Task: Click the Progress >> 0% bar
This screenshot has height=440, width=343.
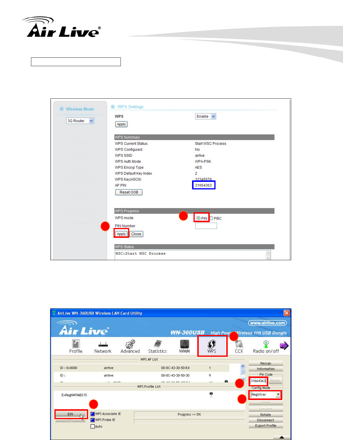Action: [x=189, y=414]
